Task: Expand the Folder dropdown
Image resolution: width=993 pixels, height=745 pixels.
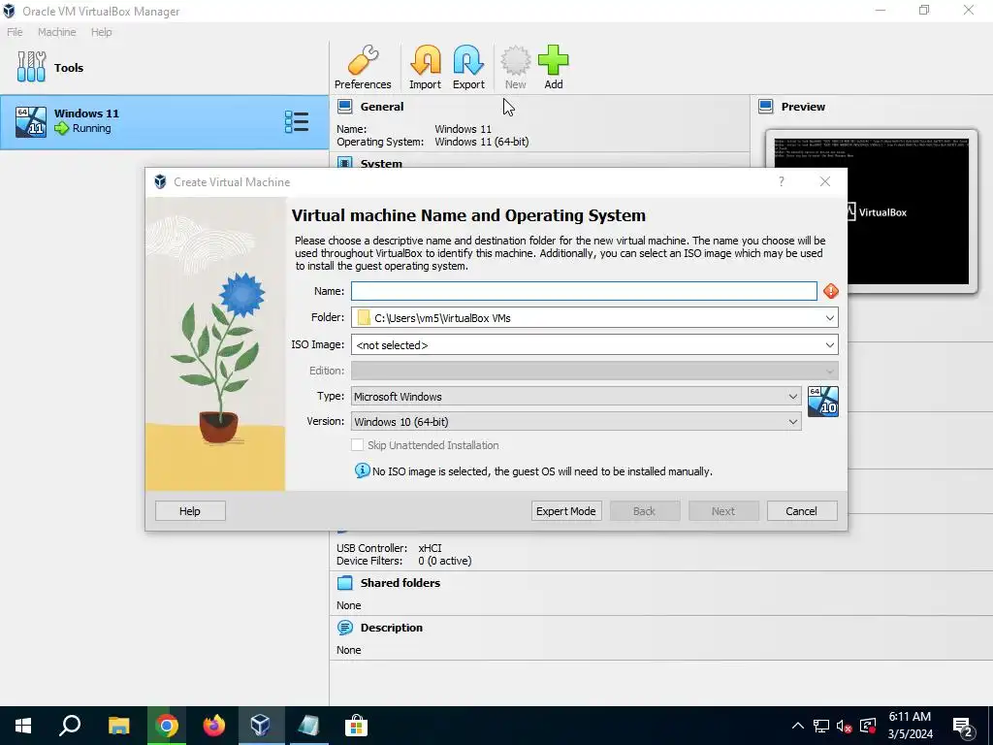Action: point(830,318)
